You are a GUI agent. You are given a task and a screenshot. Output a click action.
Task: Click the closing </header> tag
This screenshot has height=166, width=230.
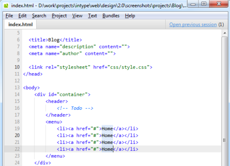pos(58,115)
